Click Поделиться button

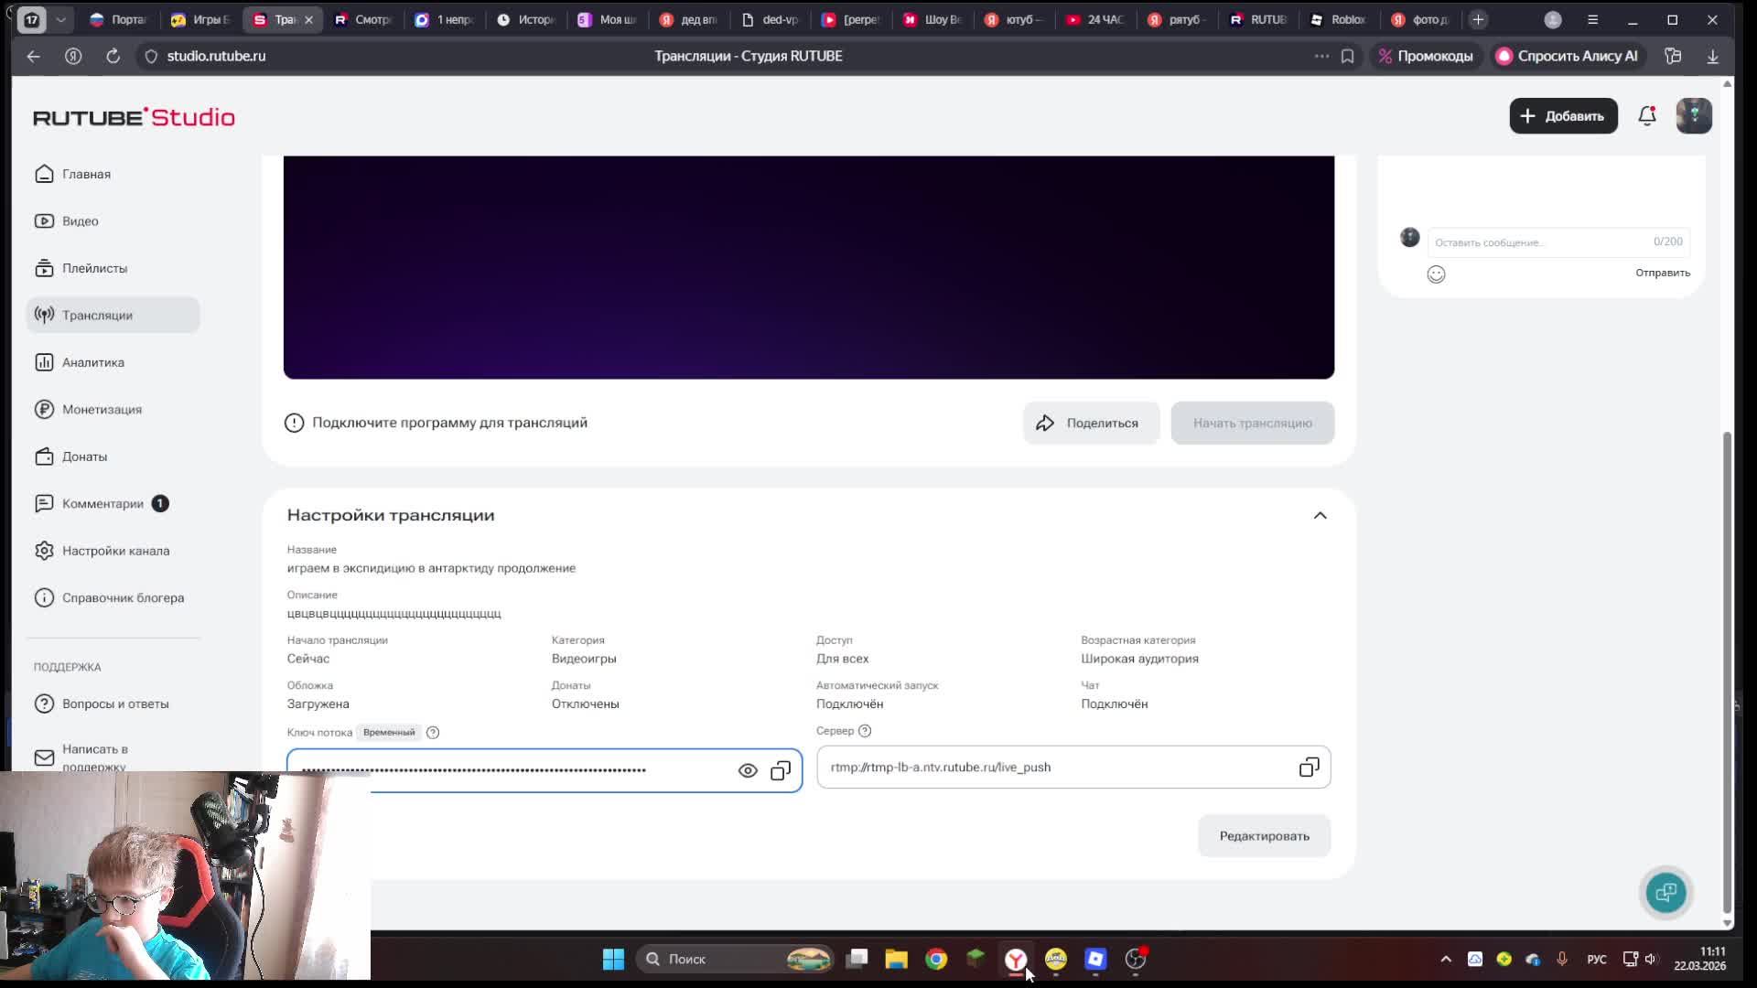click(x=1091, y=424)
